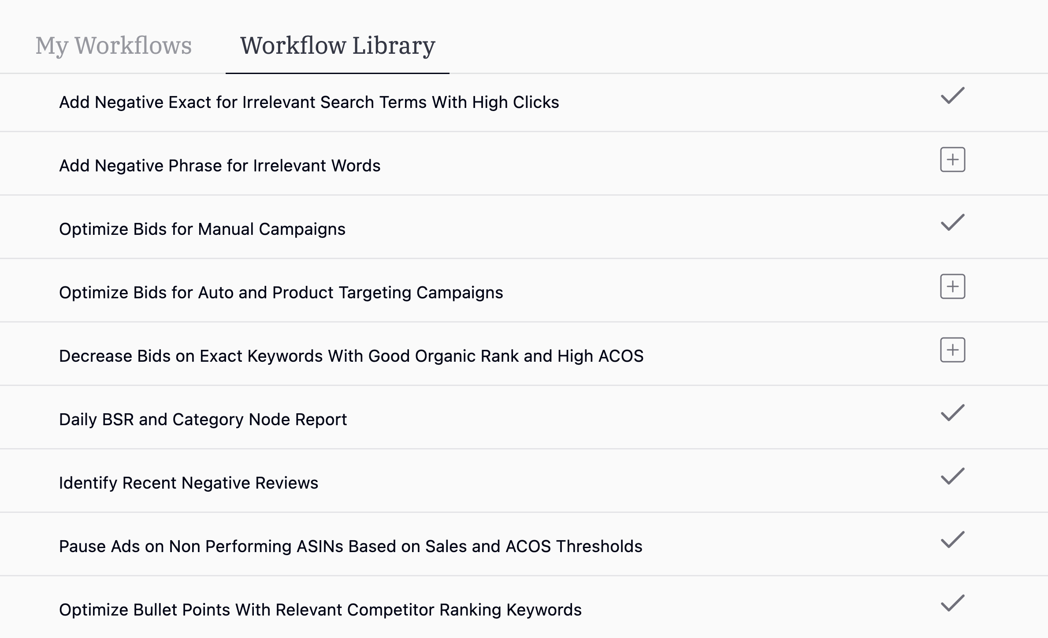1048x638 pixels.
Task: Expand the "Pause Ads on Non Performing ASINs" row
Action: (x=351, y=546)
